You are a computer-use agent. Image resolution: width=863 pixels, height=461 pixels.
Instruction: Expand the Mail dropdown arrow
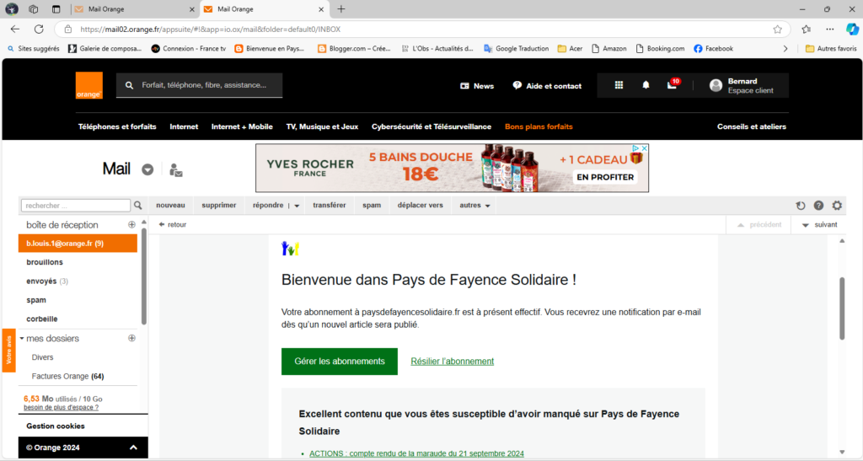[x=147, y=169]
